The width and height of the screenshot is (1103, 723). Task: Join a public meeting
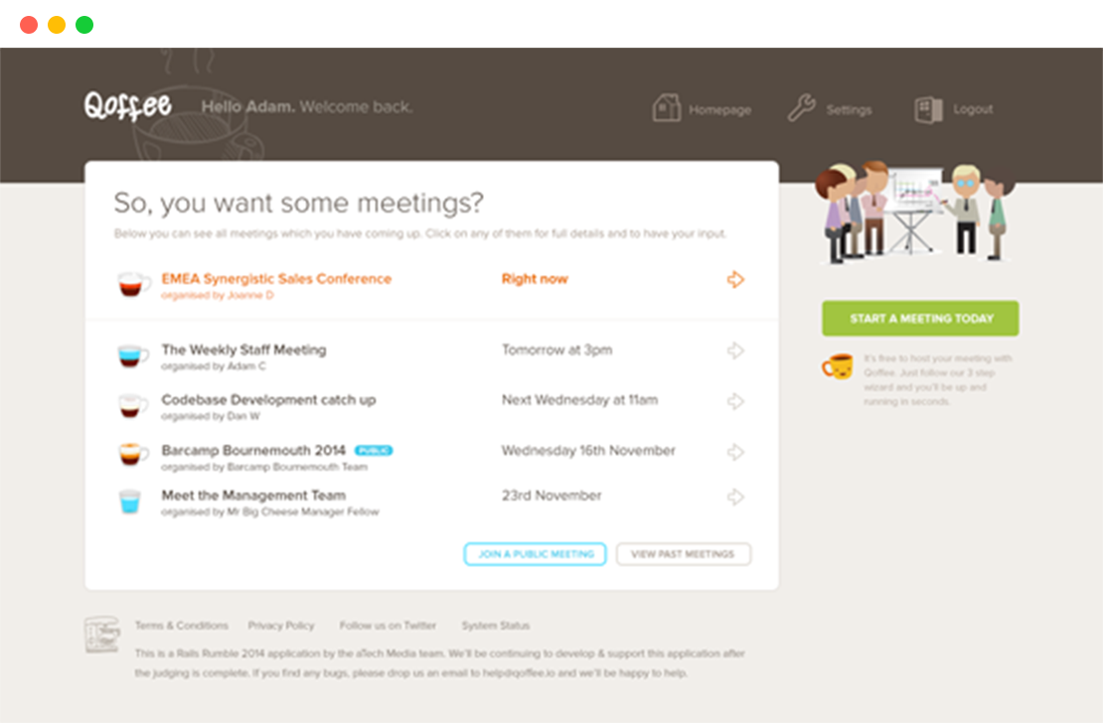(x=535, y=554)
